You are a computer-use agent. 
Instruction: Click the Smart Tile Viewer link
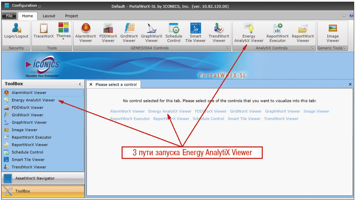tap(244, 119)
